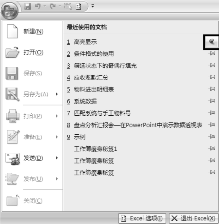Select the 打印(P) menu item
Viewport: 219px width, 224px height.
32,116
